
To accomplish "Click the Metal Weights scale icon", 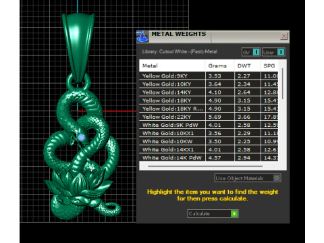I will (142, 36).
